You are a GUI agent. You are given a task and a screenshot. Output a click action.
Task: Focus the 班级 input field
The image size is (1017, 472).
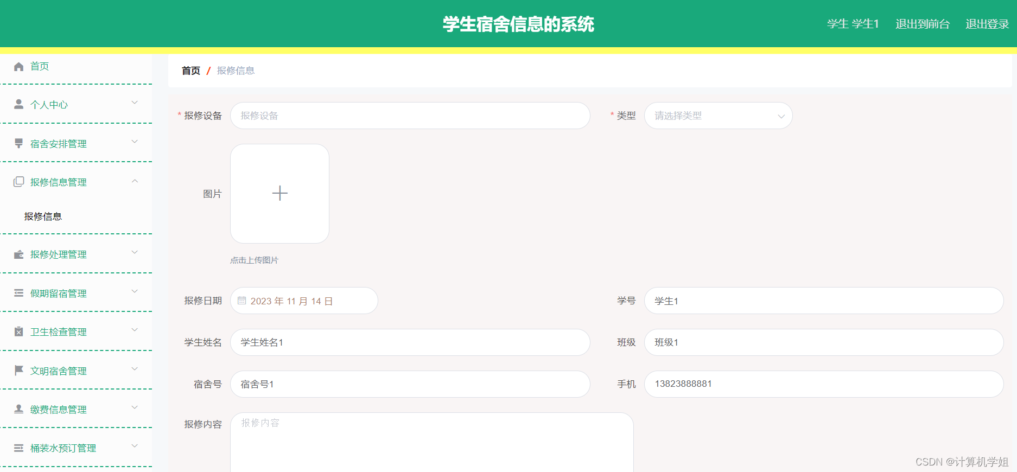pos(824,342)
